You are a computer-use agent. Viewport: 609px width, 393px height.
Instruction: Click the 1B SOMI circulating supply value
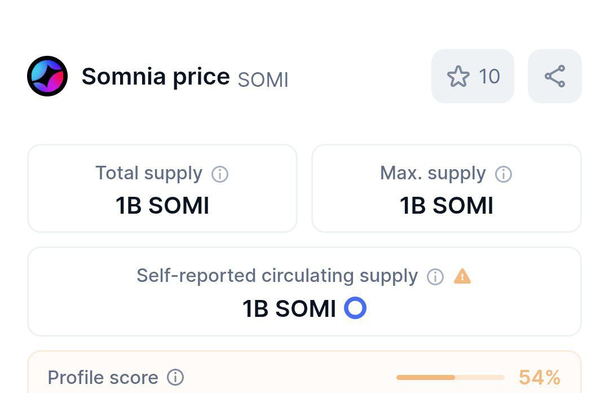tap(289, 309)
